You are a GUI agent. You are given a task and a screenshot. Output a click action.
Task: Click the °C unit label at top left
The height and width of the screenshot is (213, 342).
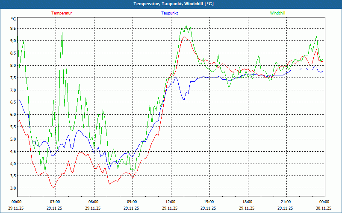pyautogui.click(x=13, y=19)
